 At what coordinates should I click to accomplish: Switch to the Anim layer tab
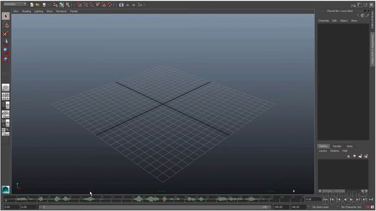pos(350,146)
